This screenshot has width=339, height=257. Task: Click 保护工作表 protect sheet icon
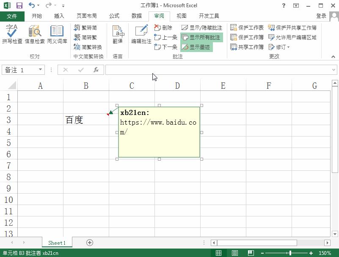pos(247,27)
